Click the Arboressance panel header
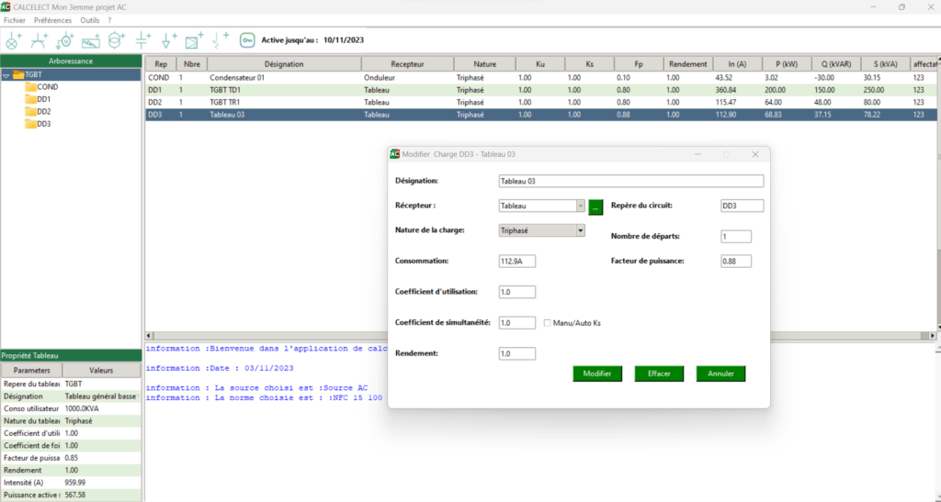 click(71, 61)
